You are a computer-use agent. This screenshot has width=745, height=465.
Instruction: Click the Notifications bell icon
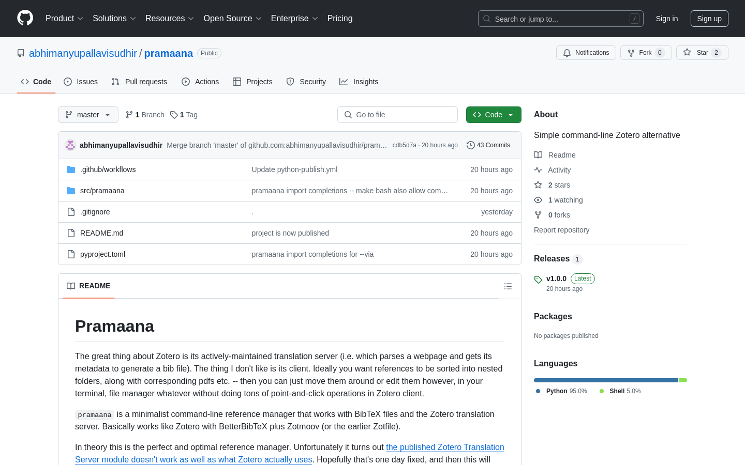click(x=567, y=53)
